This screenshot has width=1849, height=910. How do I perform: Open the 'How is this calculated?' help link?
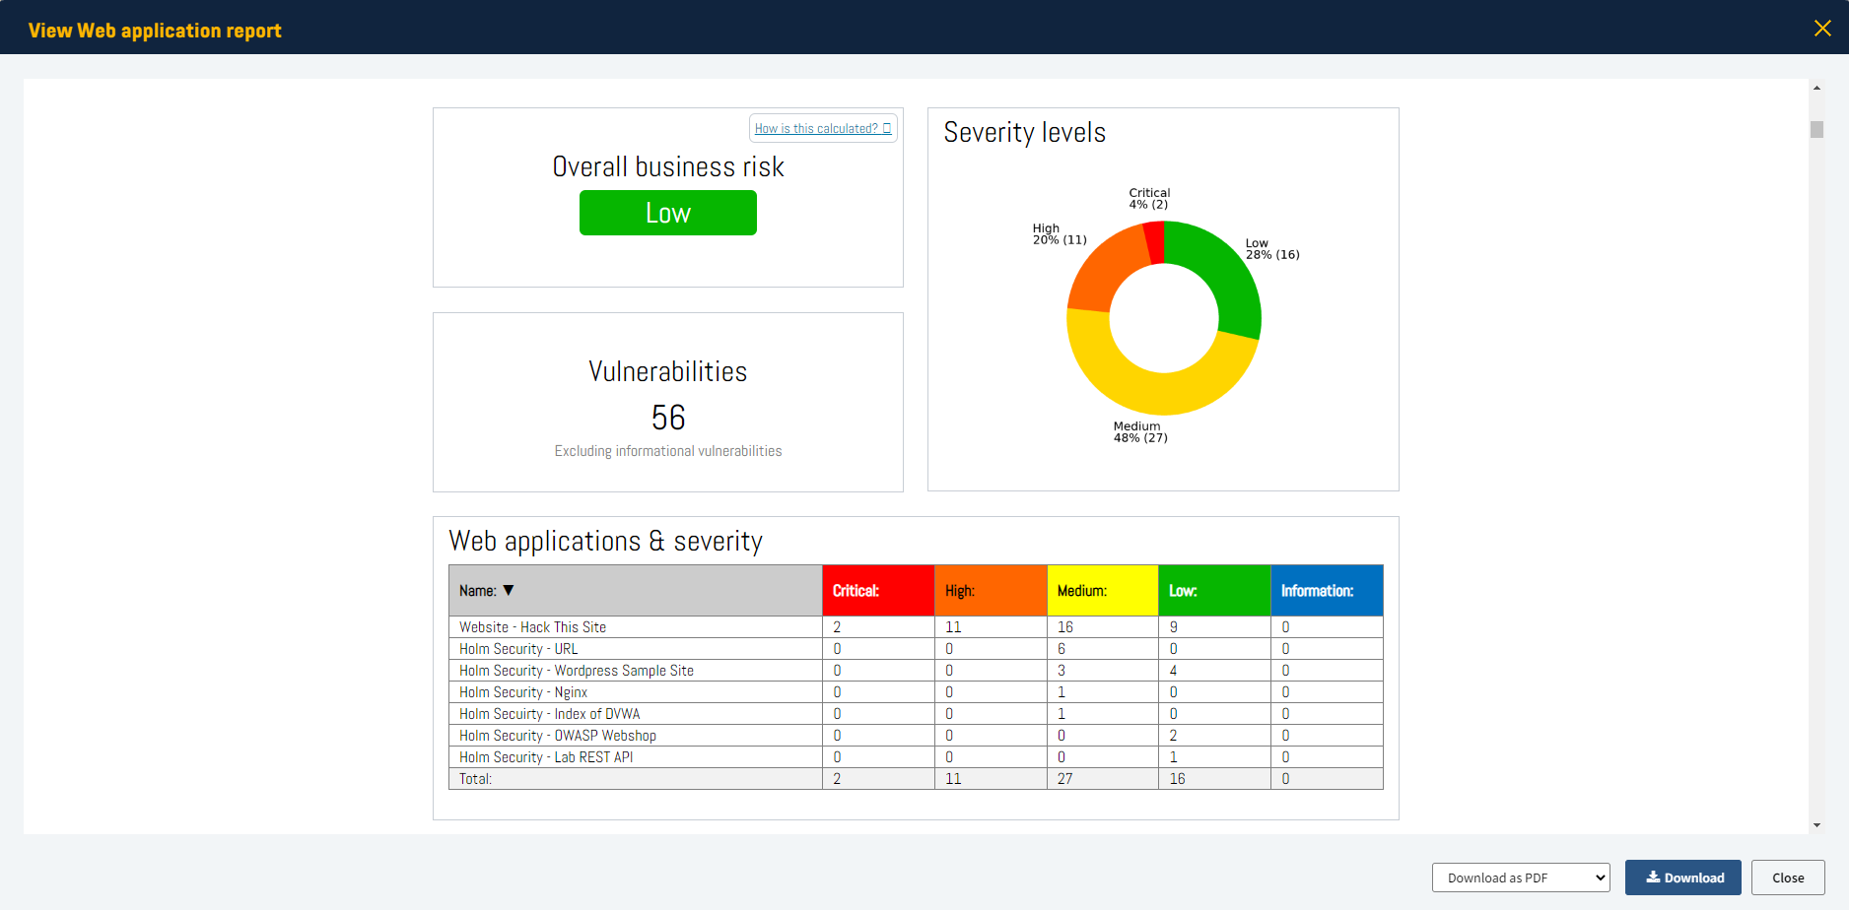click(x=815, y=128)
